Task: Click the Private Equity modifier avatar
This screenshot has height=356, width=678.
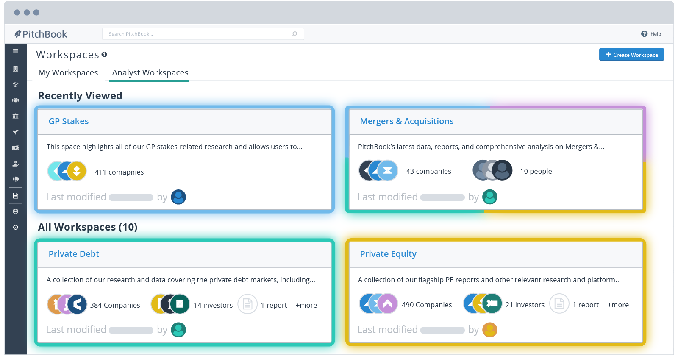Action: 490,330
